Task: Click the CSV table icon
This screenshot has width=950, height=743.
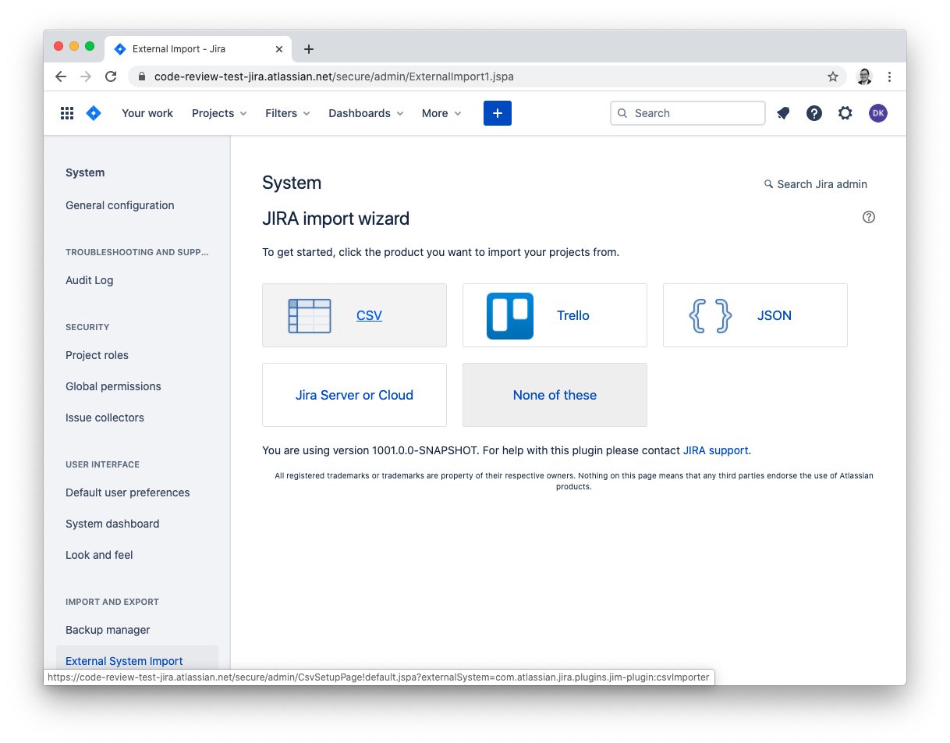Action: pos(310,315)
